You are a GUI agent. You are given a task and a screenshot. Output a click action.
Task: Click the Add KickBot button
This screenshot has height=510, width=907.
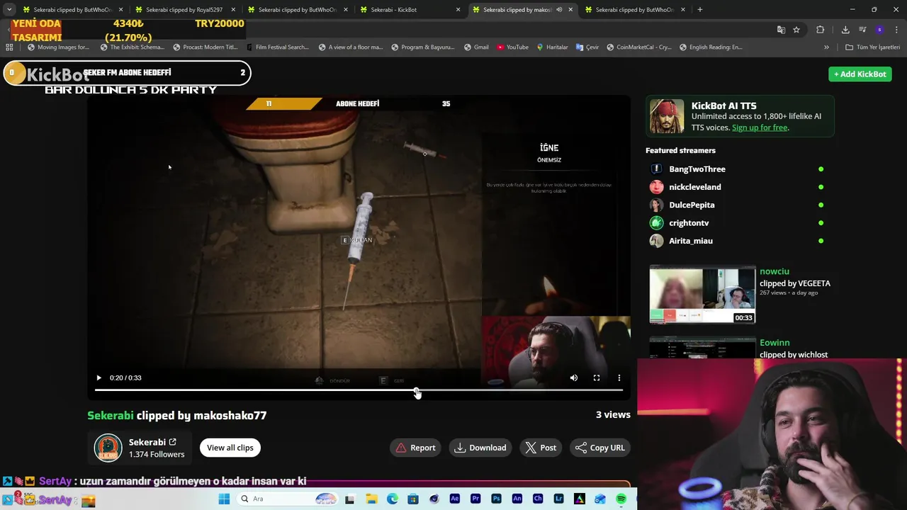coord(860,74)
